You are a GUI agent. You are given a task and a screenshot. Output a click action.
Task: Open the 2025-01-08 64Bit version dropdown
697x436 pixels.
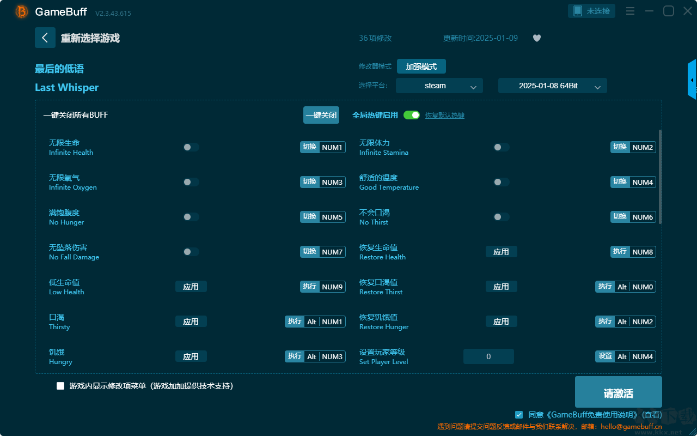click(x=553, y=86)
